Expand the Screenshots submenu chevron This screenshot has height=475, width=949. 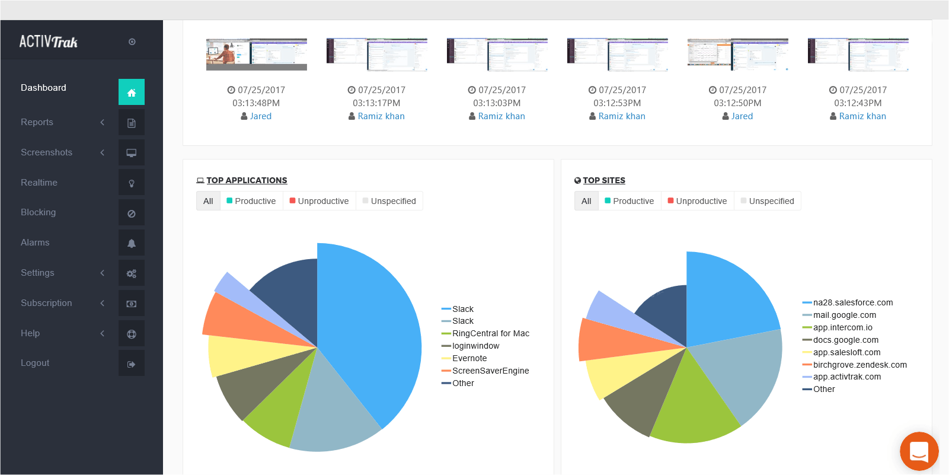tap(102, 152)
